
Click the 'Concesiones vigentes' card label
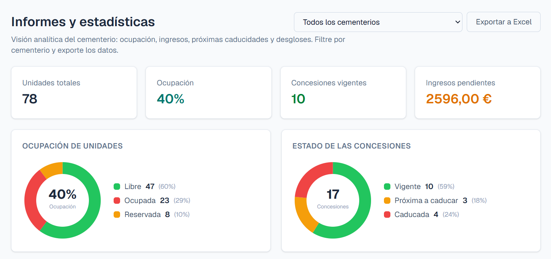(x=329, y=83)
